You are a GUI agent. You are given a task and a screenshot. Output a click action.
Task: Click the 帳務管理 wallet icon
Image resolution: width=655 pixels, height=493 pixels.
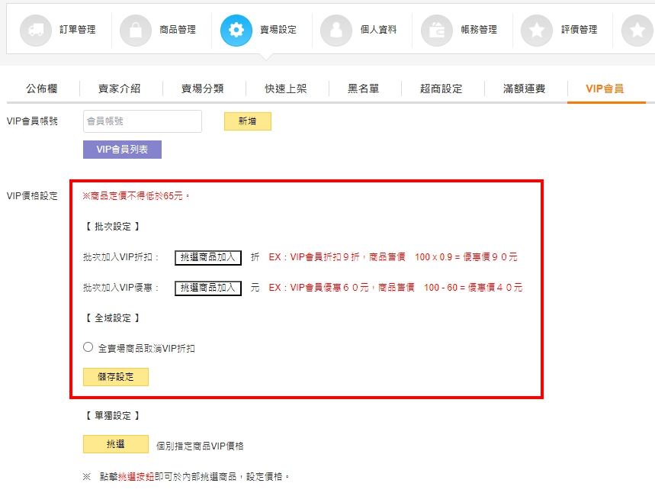point(437,30)
